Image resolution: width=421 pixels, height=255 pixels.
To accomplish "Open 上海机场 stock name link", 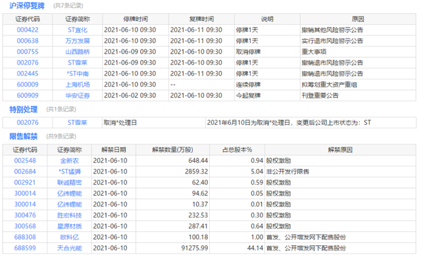I will pyautogui.click(x=78, y=85).
